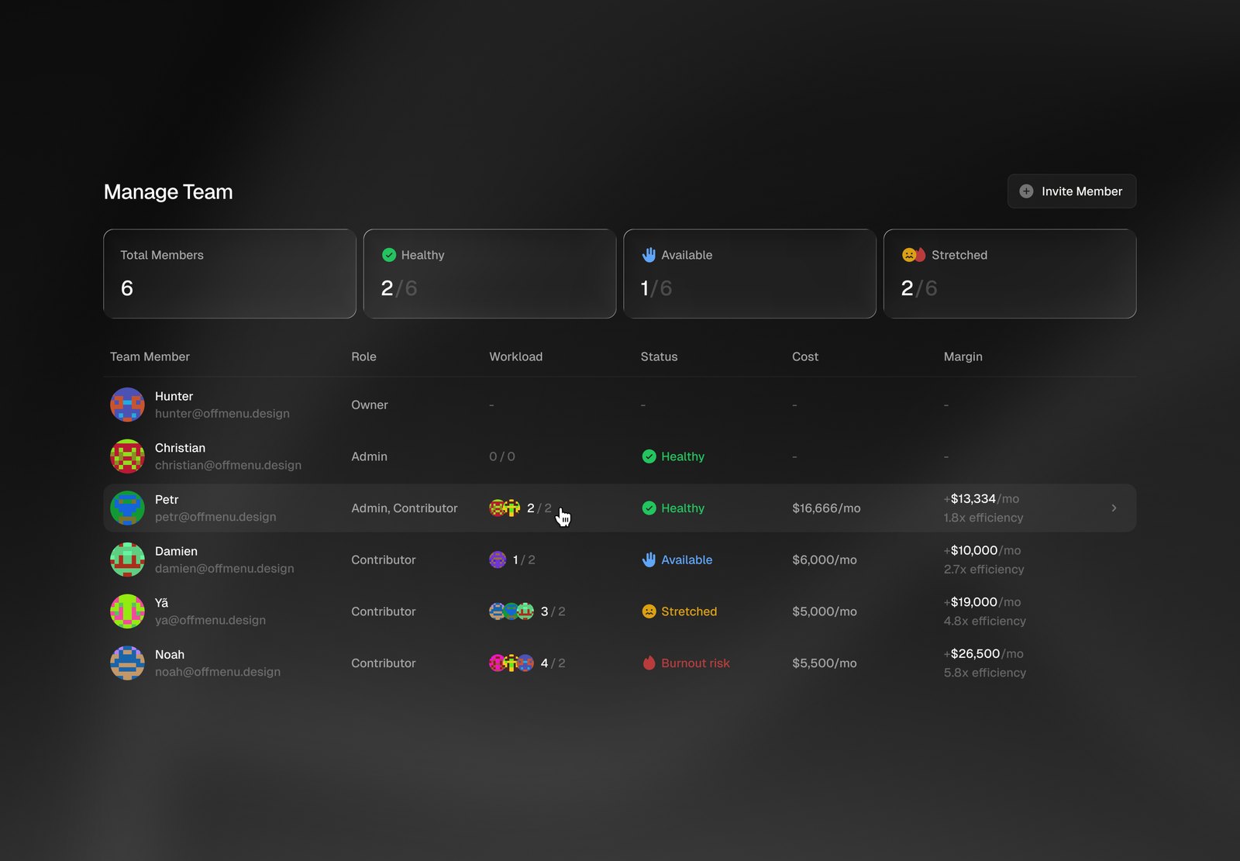Click hunter@offmenu.design email
Screen dimensions: 1240x861
222,414
